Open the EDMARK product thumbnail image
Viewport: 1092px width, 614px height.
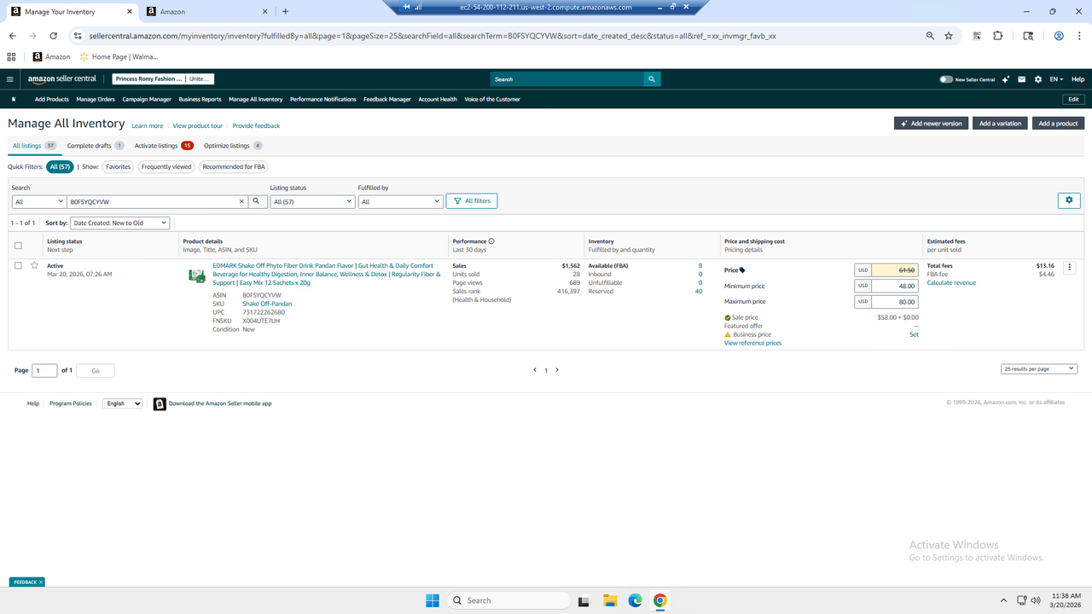click(196, 275)
